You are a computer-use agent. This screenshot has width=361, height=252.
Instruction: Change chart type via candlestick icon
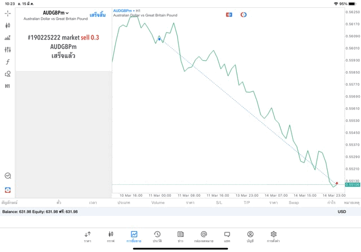[7, 25]
